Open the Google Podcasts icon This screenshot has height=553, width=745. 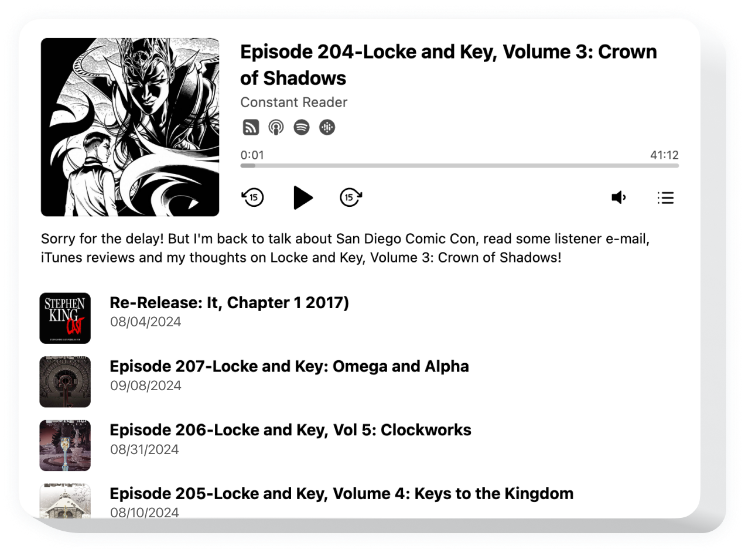(327, 127)
